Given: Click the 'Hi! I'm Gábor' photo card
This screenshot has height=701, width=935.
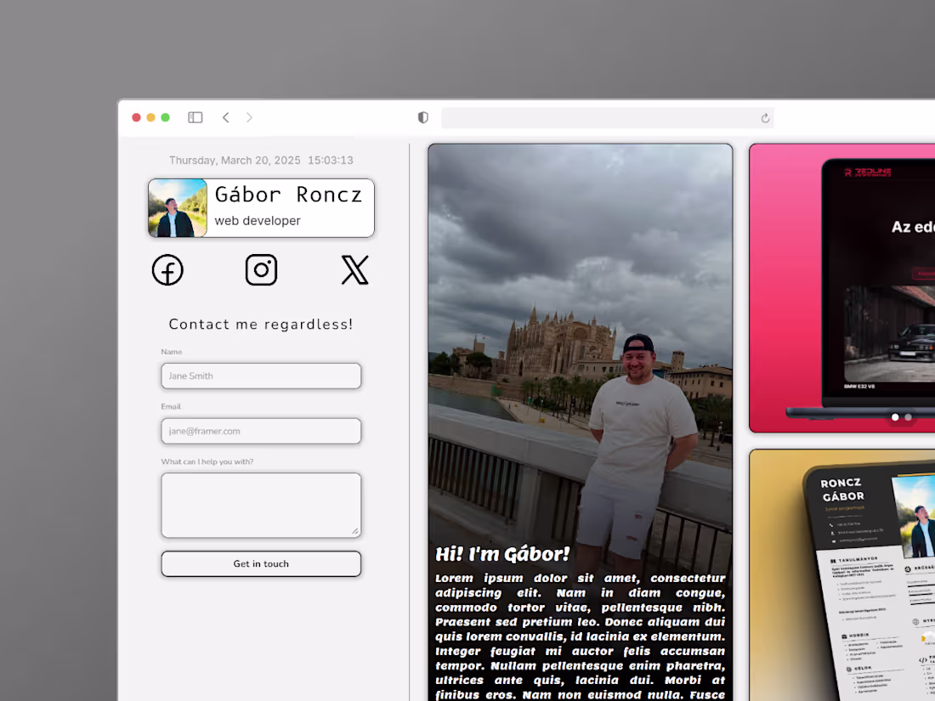Looking at the screenshot, I should 580,340.
